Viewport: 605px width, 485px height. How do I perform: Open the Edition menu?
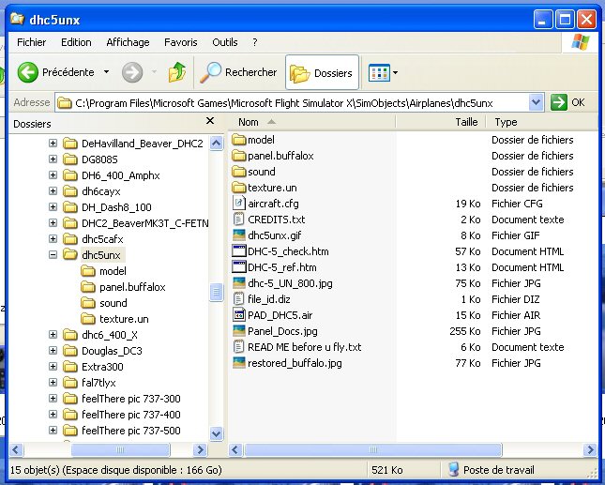click(x=76, y=42)
